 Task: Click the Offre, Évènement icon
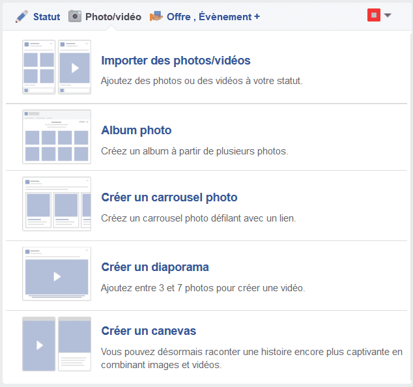[156, 16]
